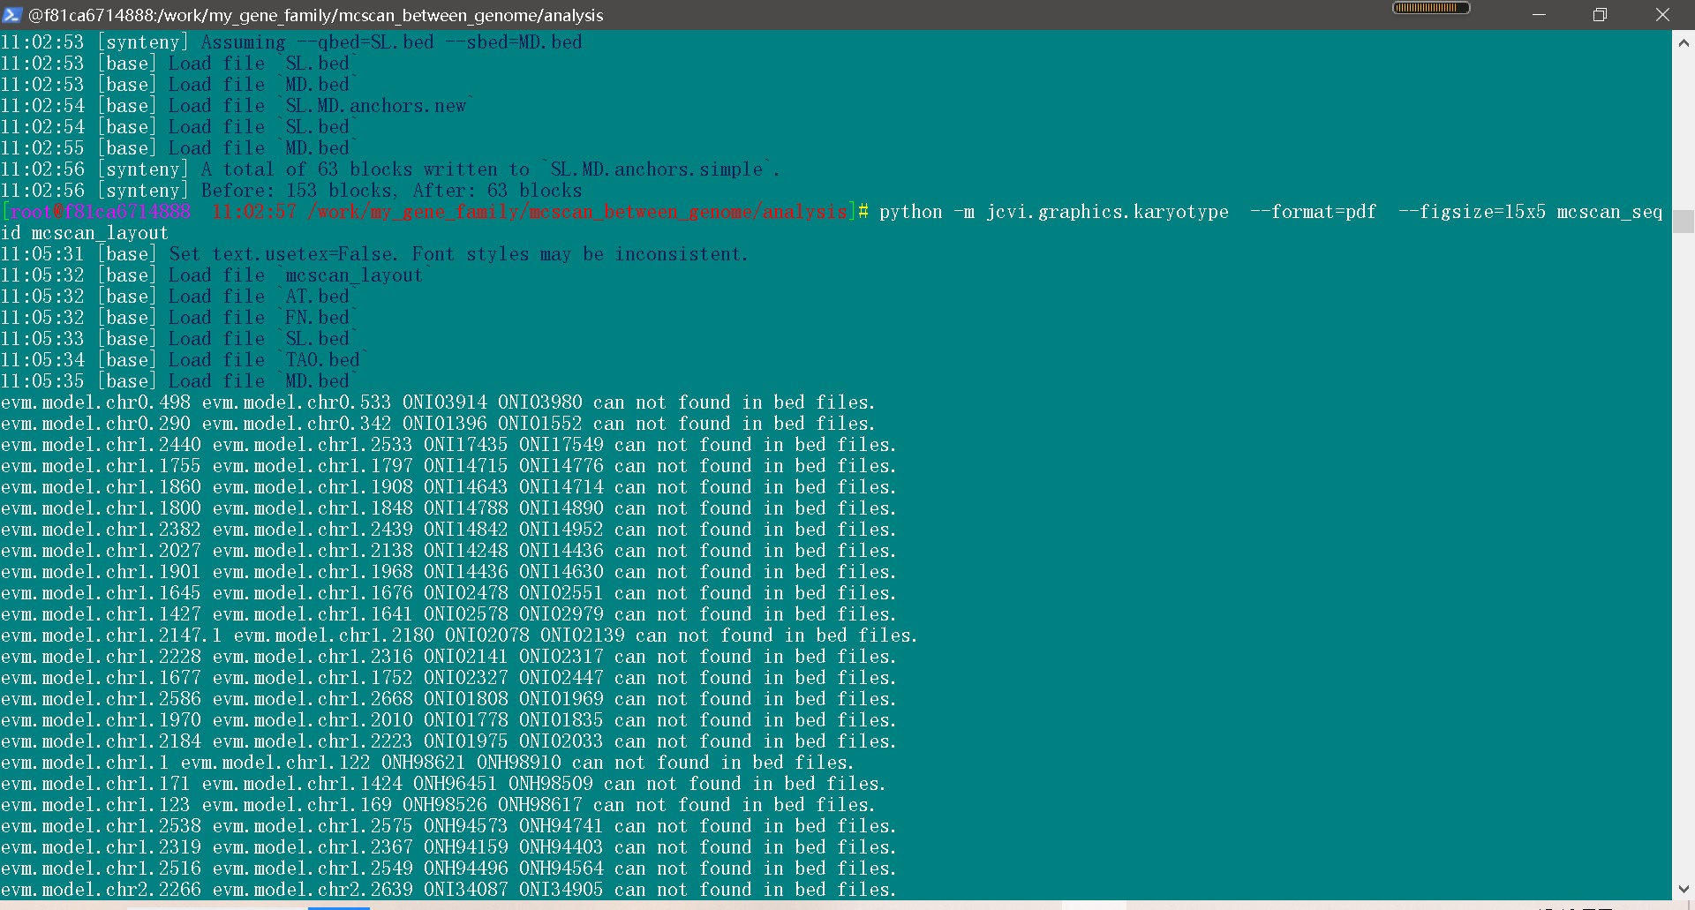Click 'evm.model.chr0.498' text
The width and height of the screenshot is (1695, 910).
pyautogui.click(x=95, y=402)
